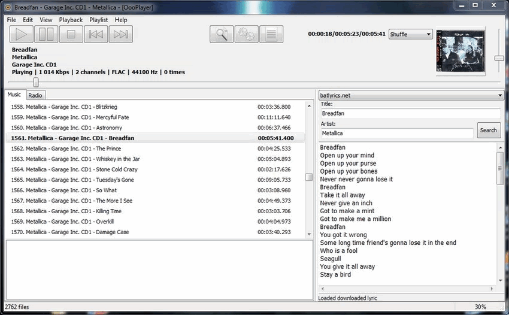
Task: Open the search magnifier tool
Action: [222, 34]
